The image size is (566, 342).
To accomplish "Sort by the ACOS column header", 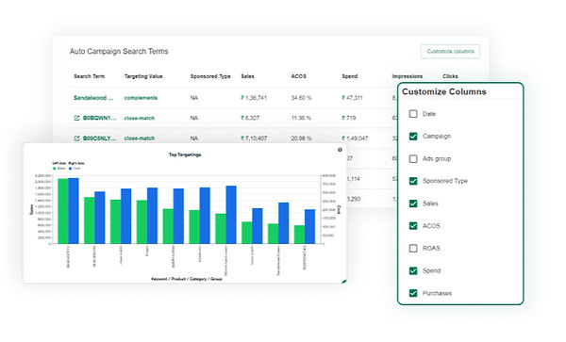I will 298,76.
